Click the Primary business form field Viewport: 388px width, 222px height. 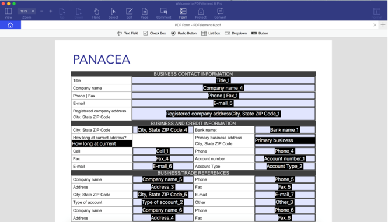coord(285,140)
